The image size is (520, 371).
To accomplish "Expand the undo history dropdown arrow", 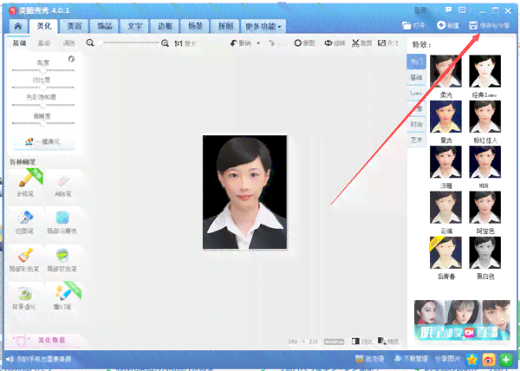I will point(258,43).
